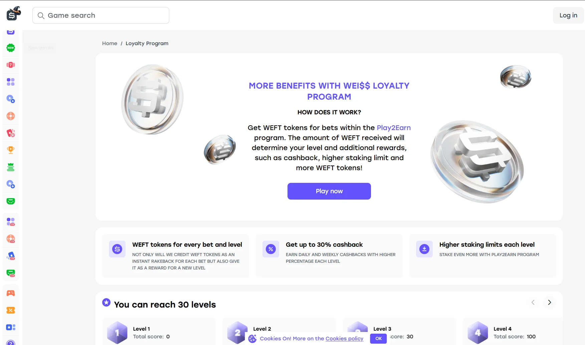Open the orange trophy tournaments icon
The width and height of the screenshot is (585, 345).
coord(11,150)
